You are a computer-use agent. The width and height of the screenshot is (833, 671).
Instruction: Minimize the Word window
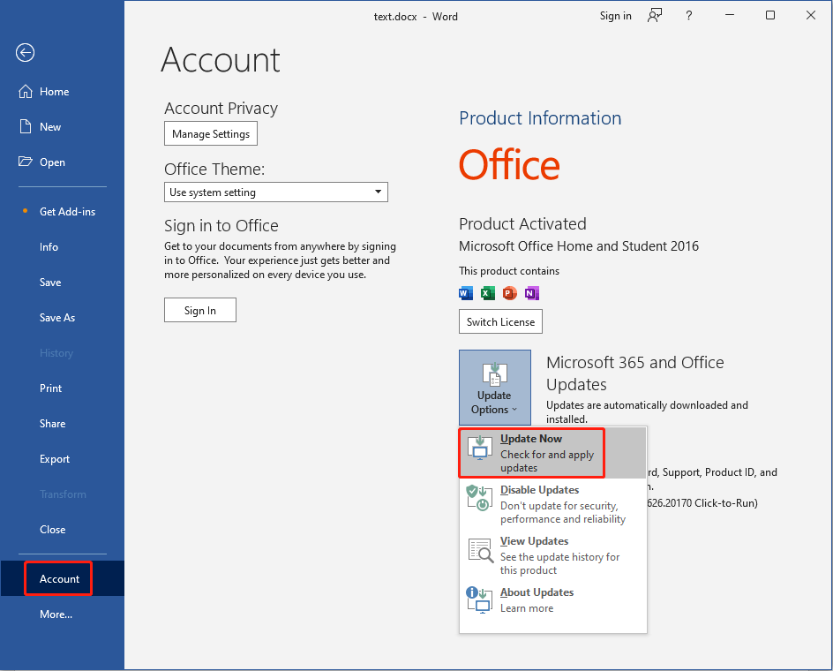point(730,15)
